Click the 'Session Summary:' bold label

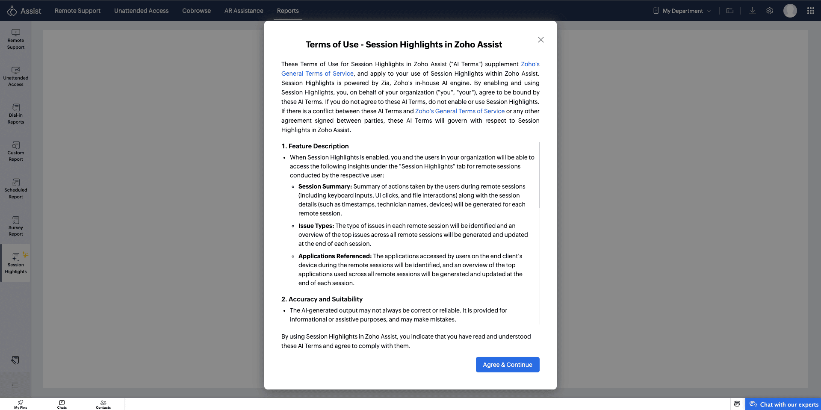point(325,186)
